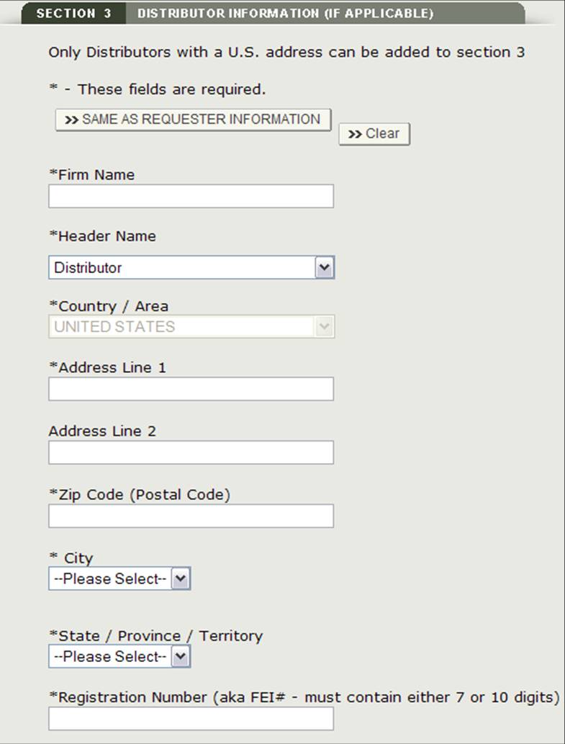Click the Zip Code (Postal Code) field

pos(191,516)
